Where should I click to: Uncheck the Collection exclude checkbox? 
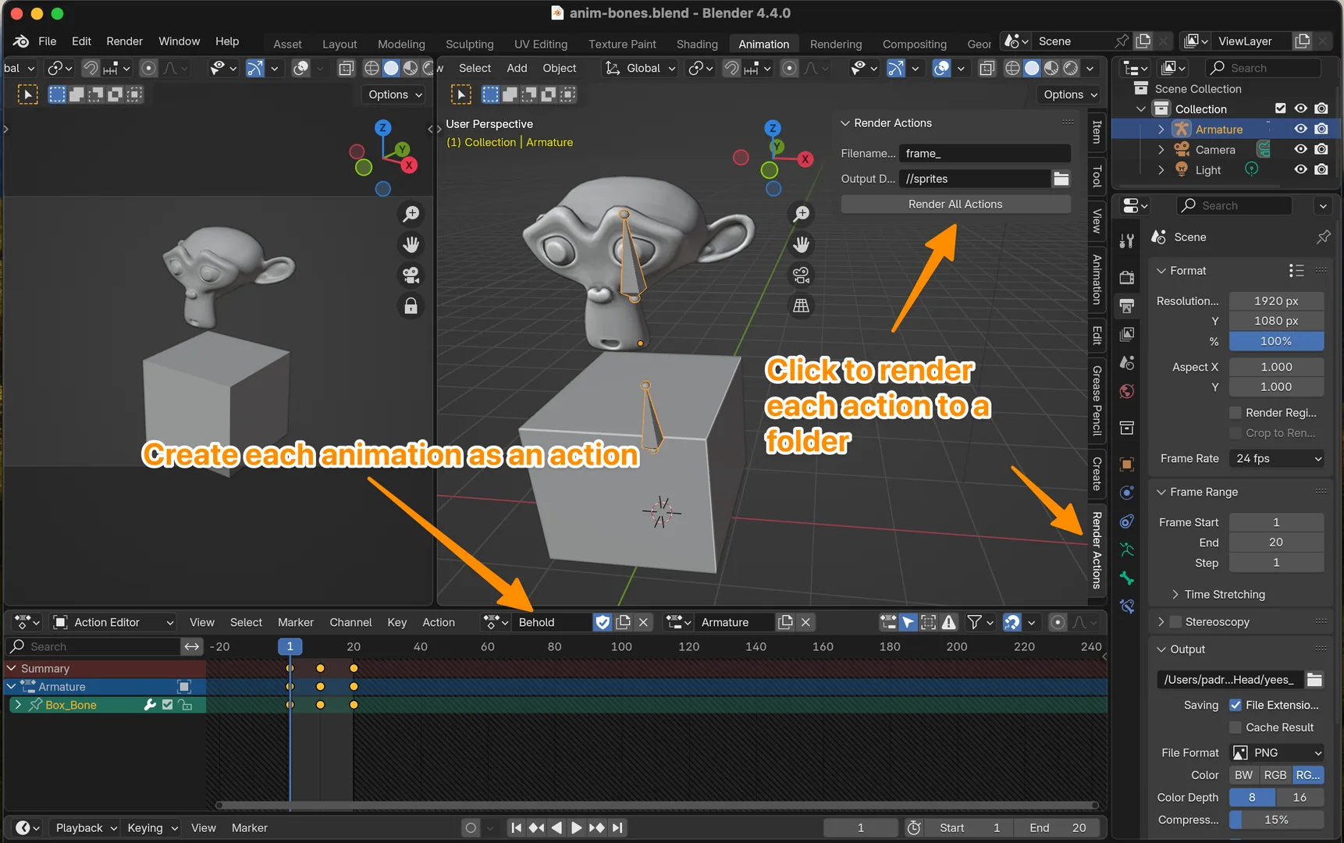(1280, 108)
